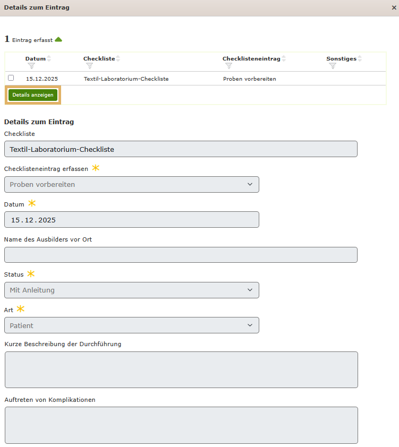Click the Datum field showing 15.12.2025
399x447 pixels.
point(131,219)
